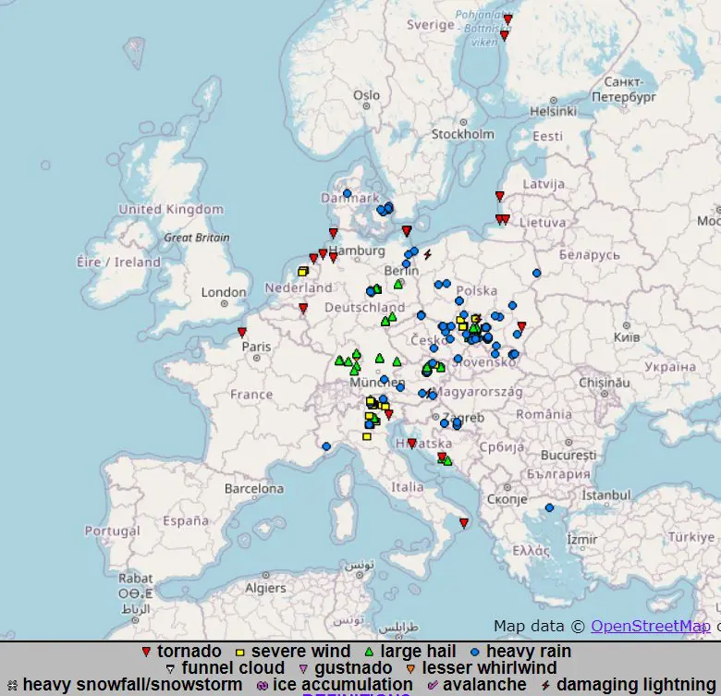Click the Helsinki city label
The height and width of the screenshot is (696, 721).
pyautogui.click(x=553, y=111)
